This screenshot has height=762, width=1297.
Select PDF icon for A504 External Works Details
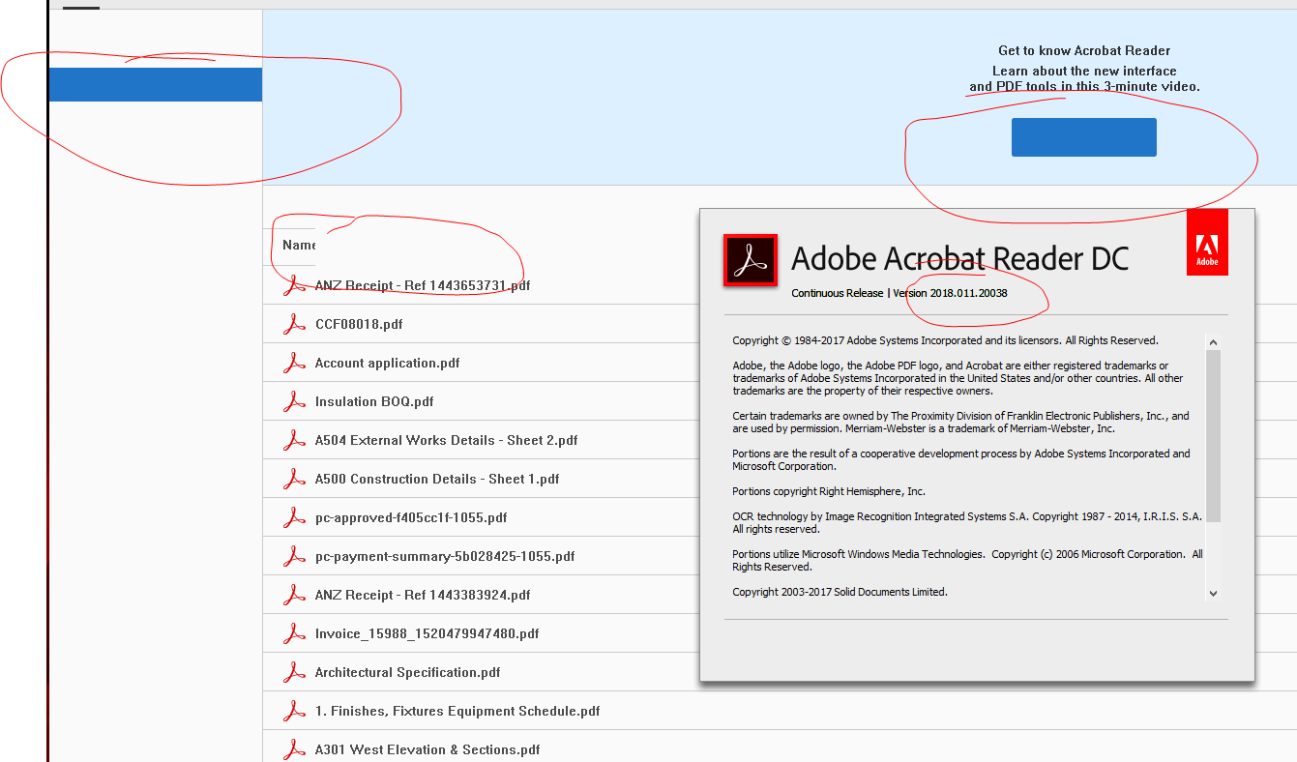pos(294,440)
